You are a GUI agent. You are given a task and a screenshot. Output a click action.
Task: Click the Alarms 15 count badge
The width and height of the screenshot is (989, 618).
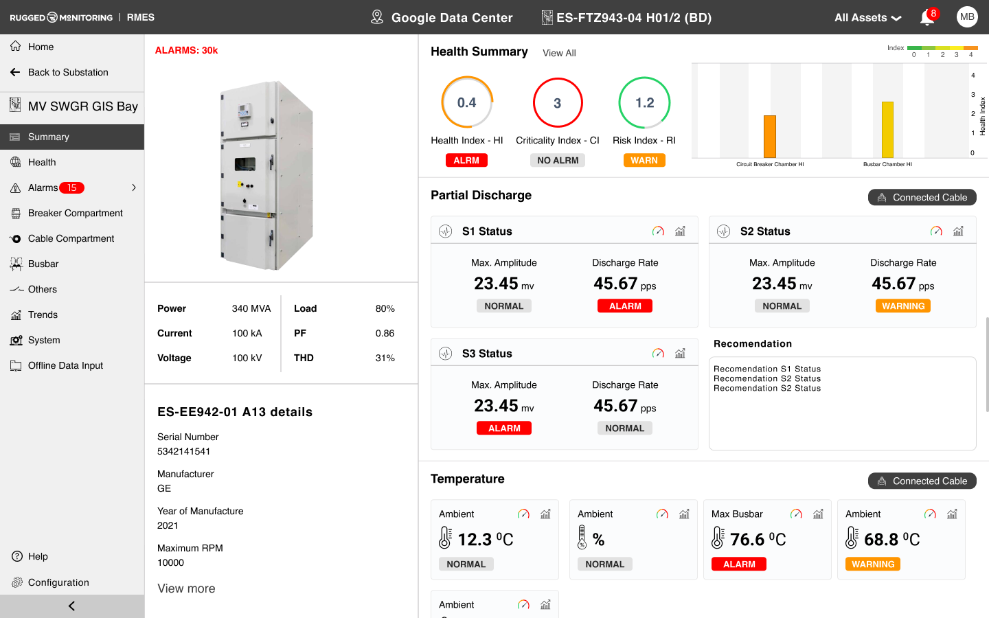[x=71, y=187]
